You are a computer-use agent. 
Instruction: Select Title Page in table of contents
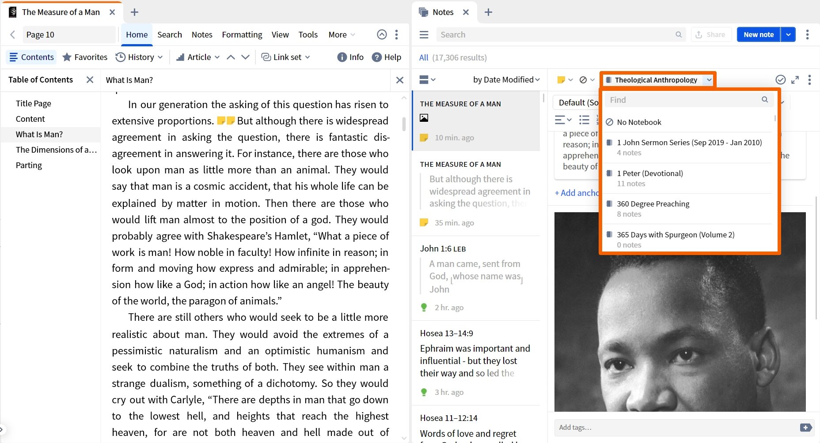[x=34, y=103]
